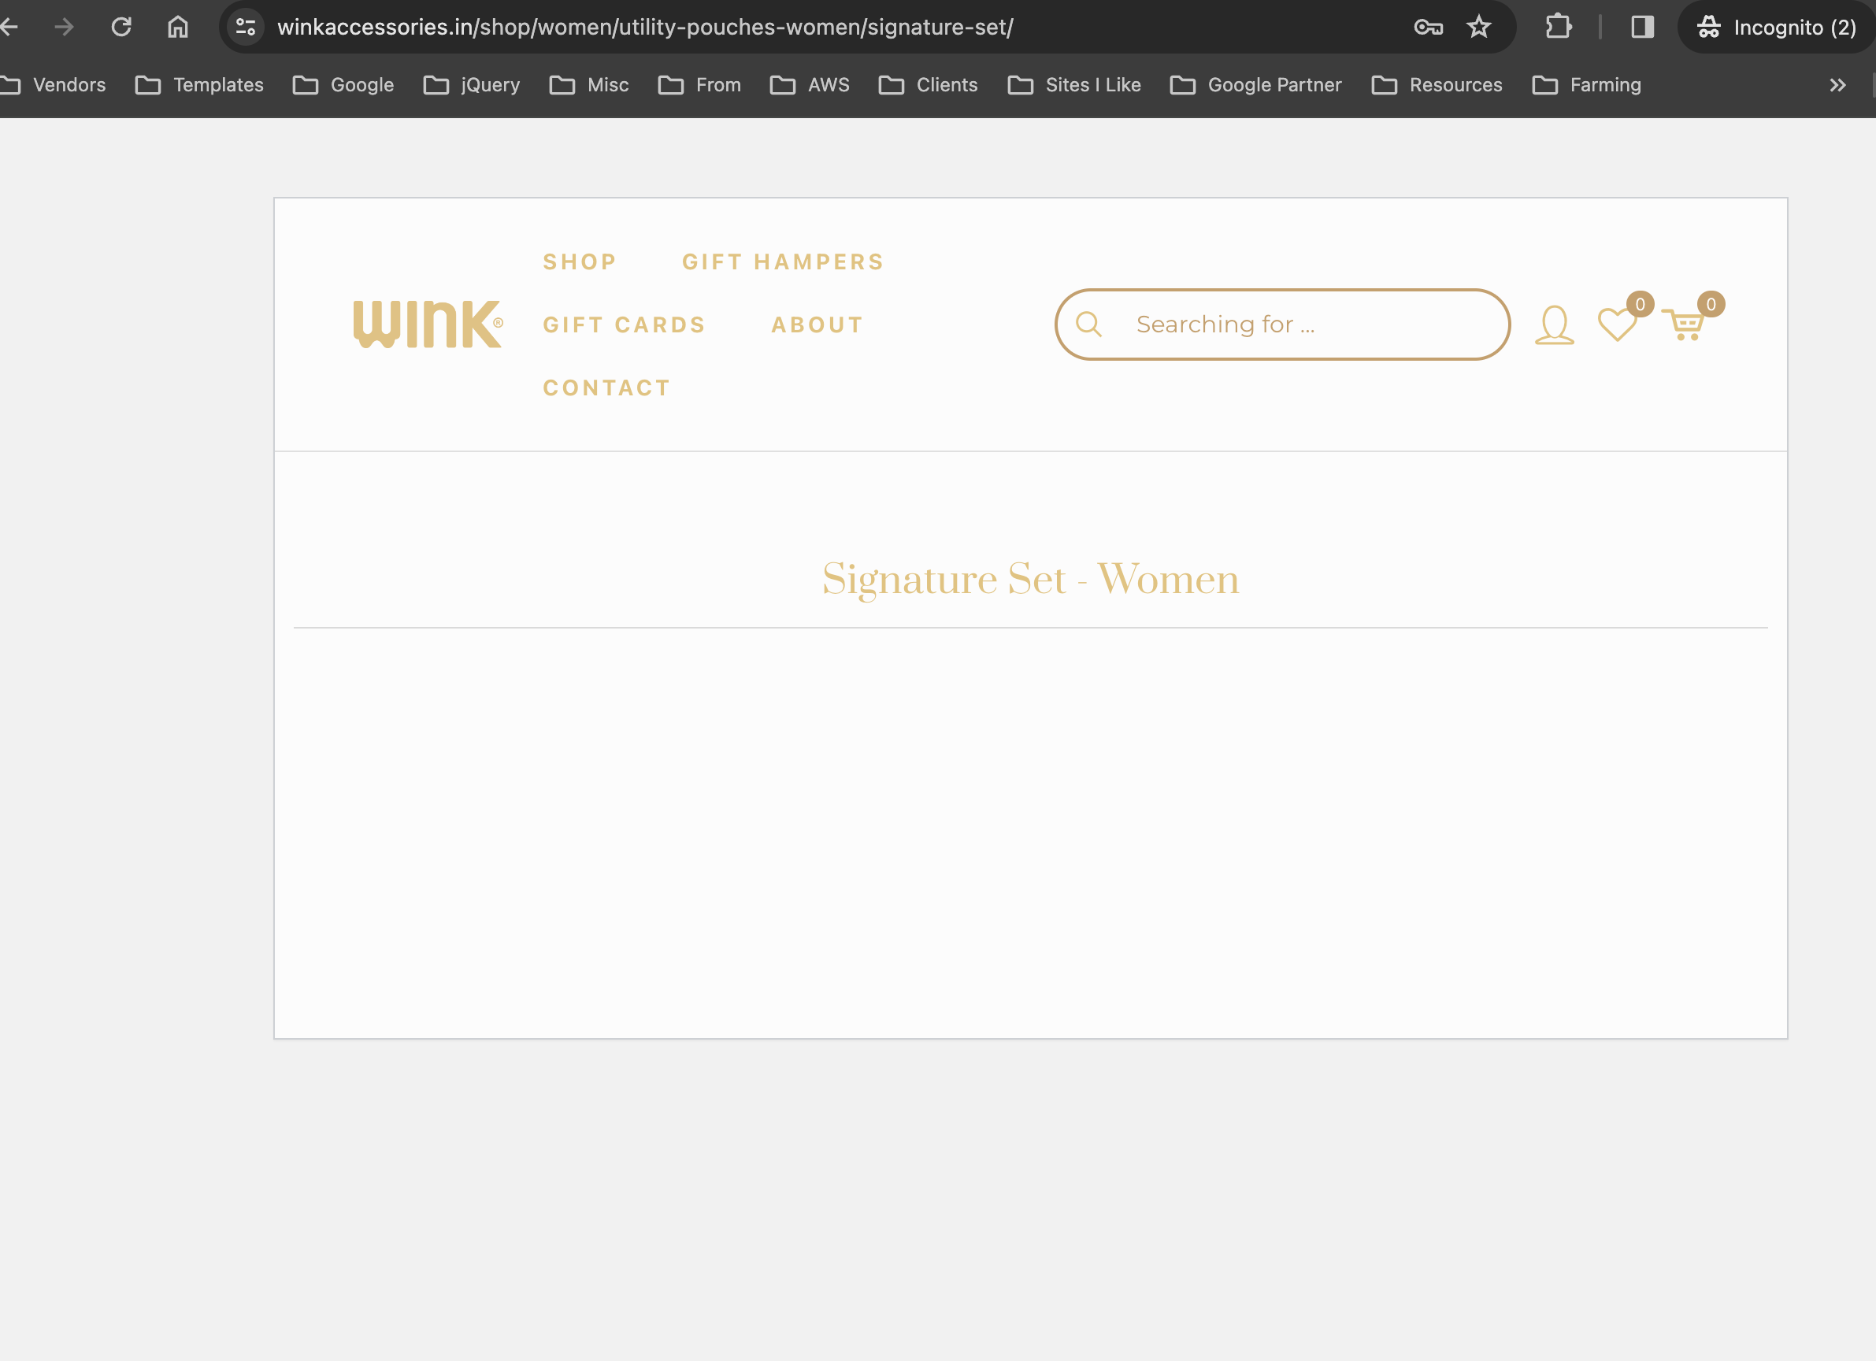Go back using the browser back arrow

pos(9,28)
